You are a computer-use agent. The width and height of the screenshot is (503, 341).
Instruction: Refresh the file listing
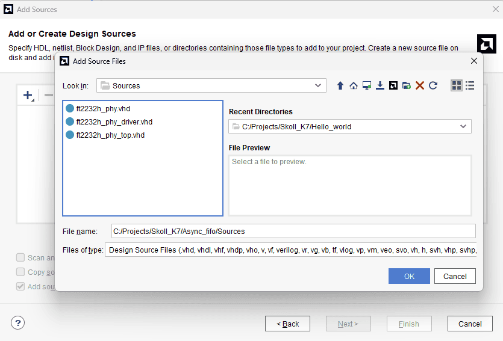coord(433,86)
